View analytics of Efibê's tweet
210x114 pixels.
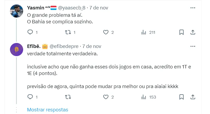click(x=144, y=97)
